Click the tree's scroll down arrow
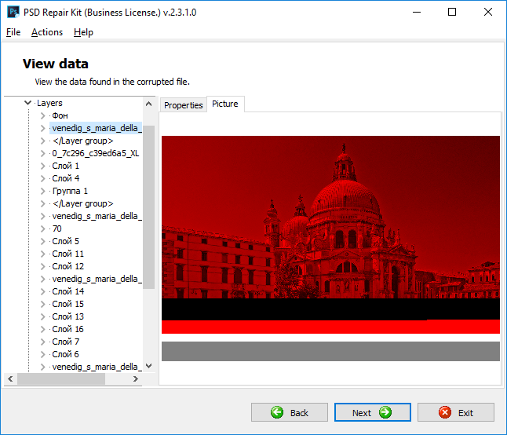Viewport: 507px width, 435px height. 149,366
